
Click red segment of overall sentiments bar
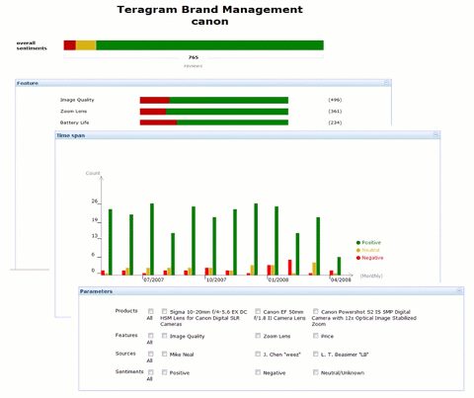70,45
